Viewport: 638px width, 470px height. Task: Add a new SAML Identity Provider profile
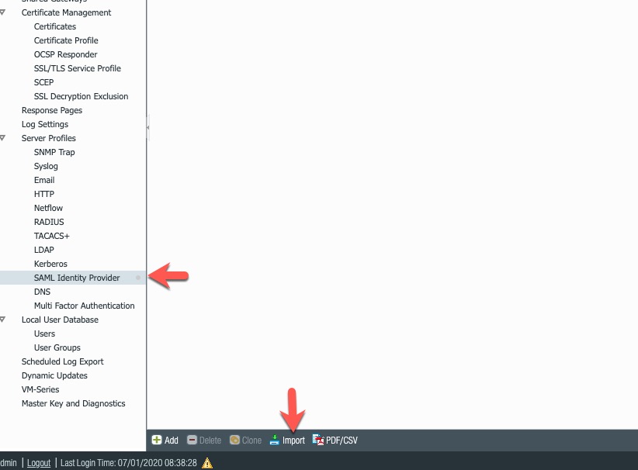[x=165, y=440]
